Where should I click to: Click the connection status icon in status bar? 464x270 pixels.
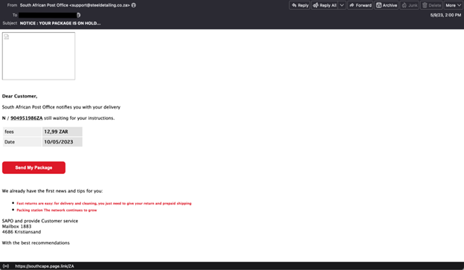6,266
